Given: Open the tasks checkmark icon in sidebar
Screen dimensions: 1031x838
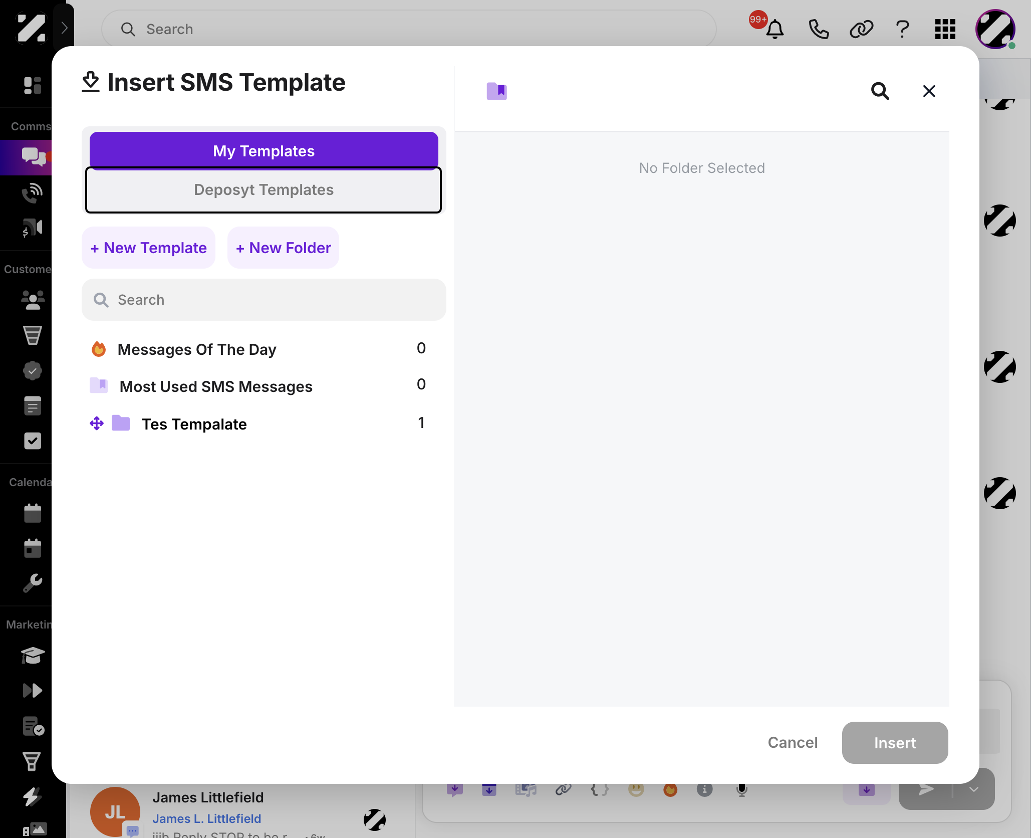Looking at the screenshot, I should pyautogui.click(x=33, y=441).
